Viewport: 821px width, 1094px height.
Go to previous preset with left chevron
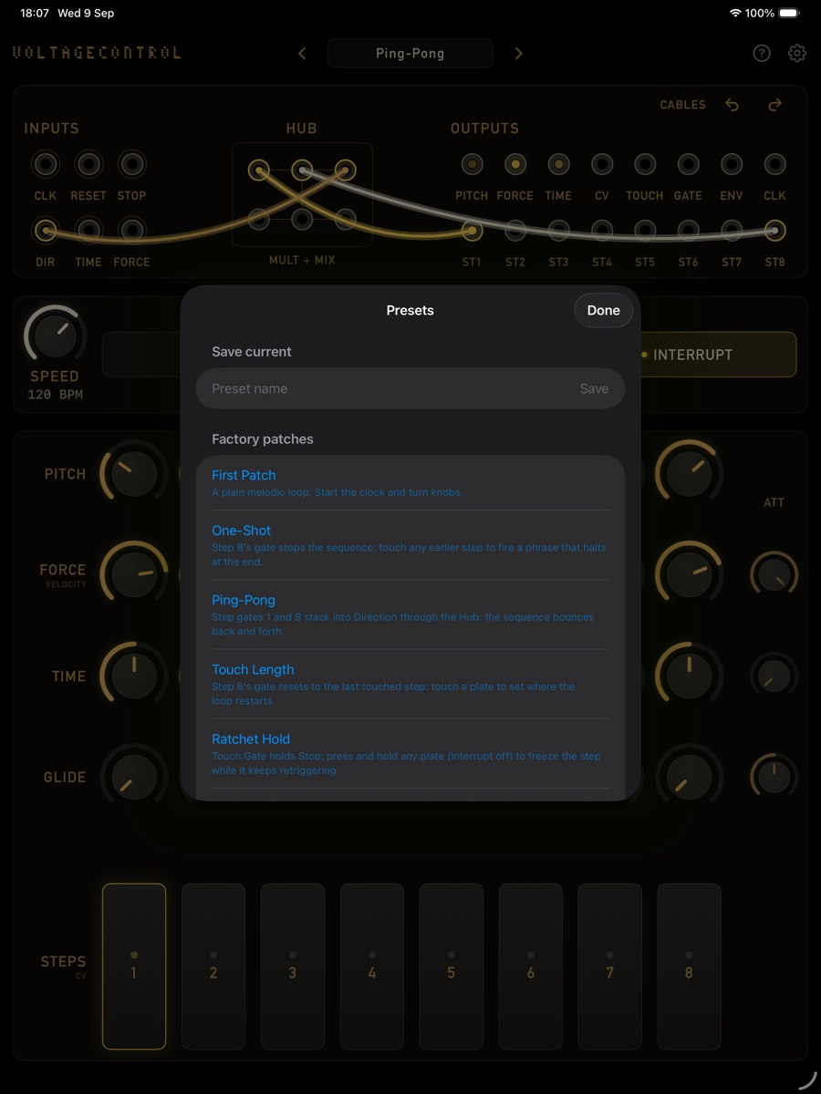302,54
